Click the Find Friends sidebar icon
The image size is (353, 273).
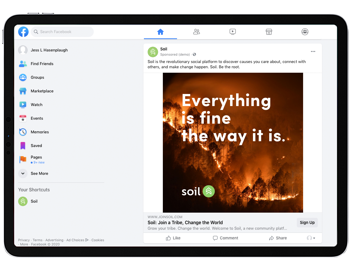[23, 64]
